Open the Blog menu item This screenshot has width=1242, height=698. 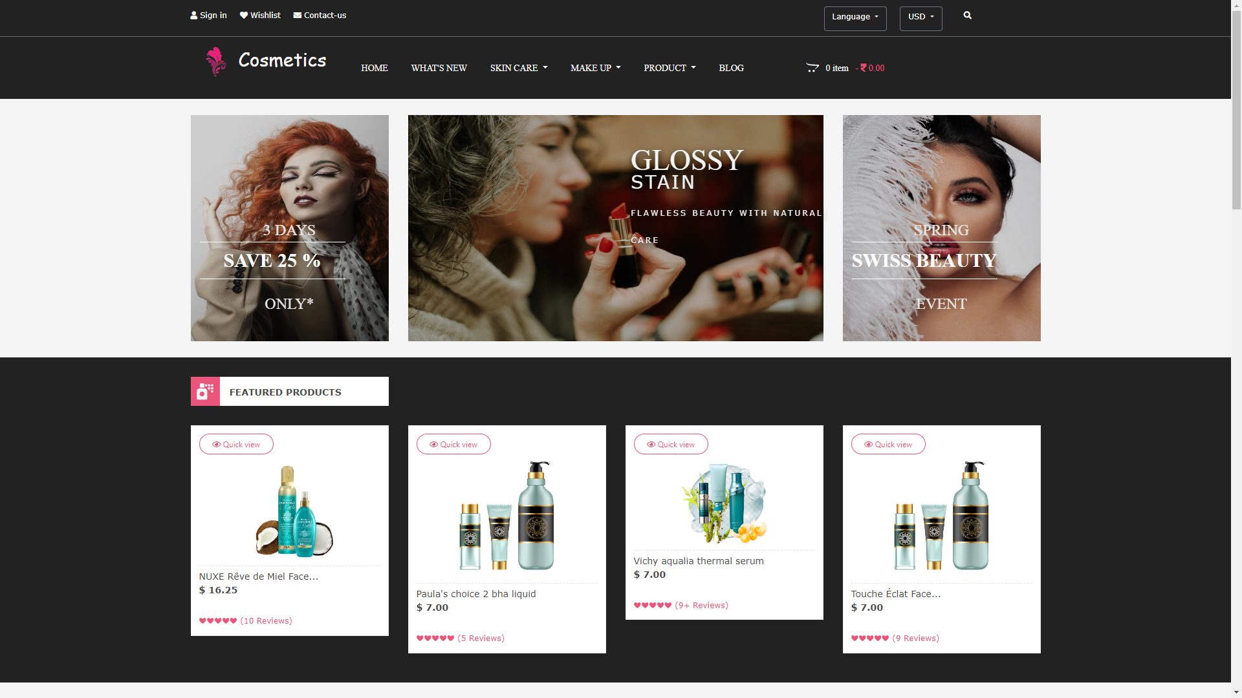pos(731,68)
